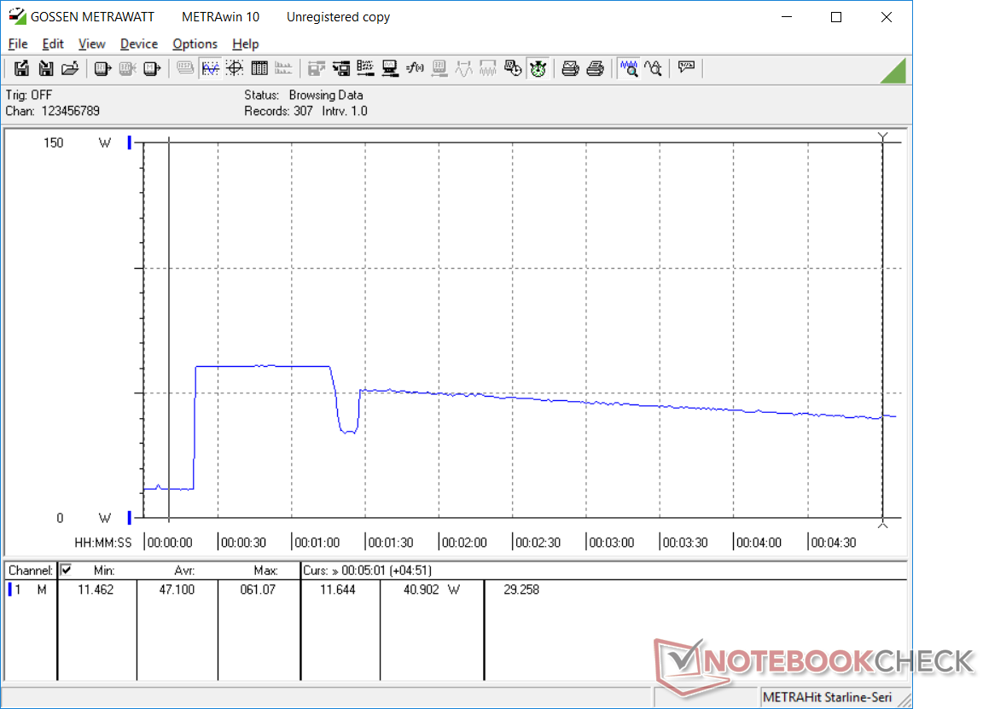This screenshot has height=709, width=983.
Task: Open the Device menu
Action: click(138, 44)
